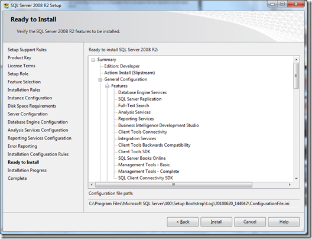Select Installation Progress step

pos(27,170)
